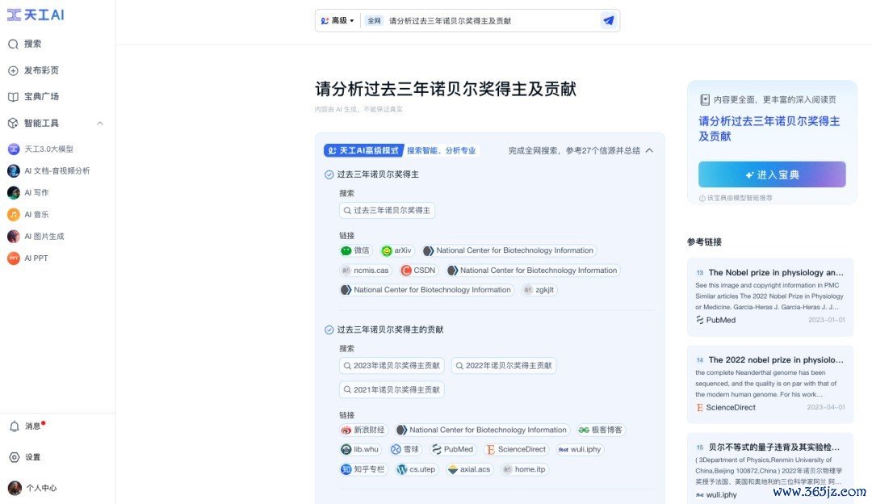Click checkmark beside 过去三年诺贝尔奖得主的贡献

(329, 330)
